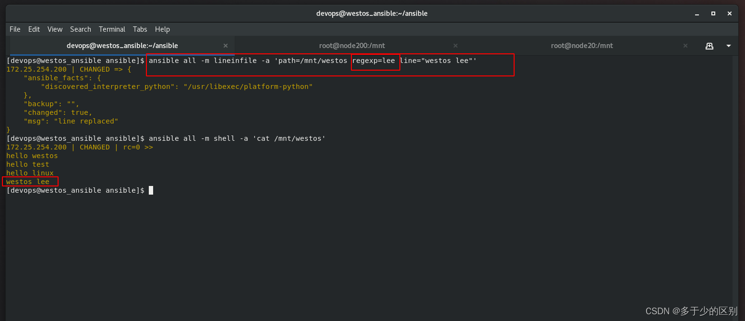
Task: Open the View menu
Action: [x=55, y=29]
